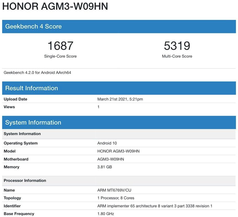Click the Operating System value Android 10
Viewport: 238px width, 217px height.
[107, 143]
